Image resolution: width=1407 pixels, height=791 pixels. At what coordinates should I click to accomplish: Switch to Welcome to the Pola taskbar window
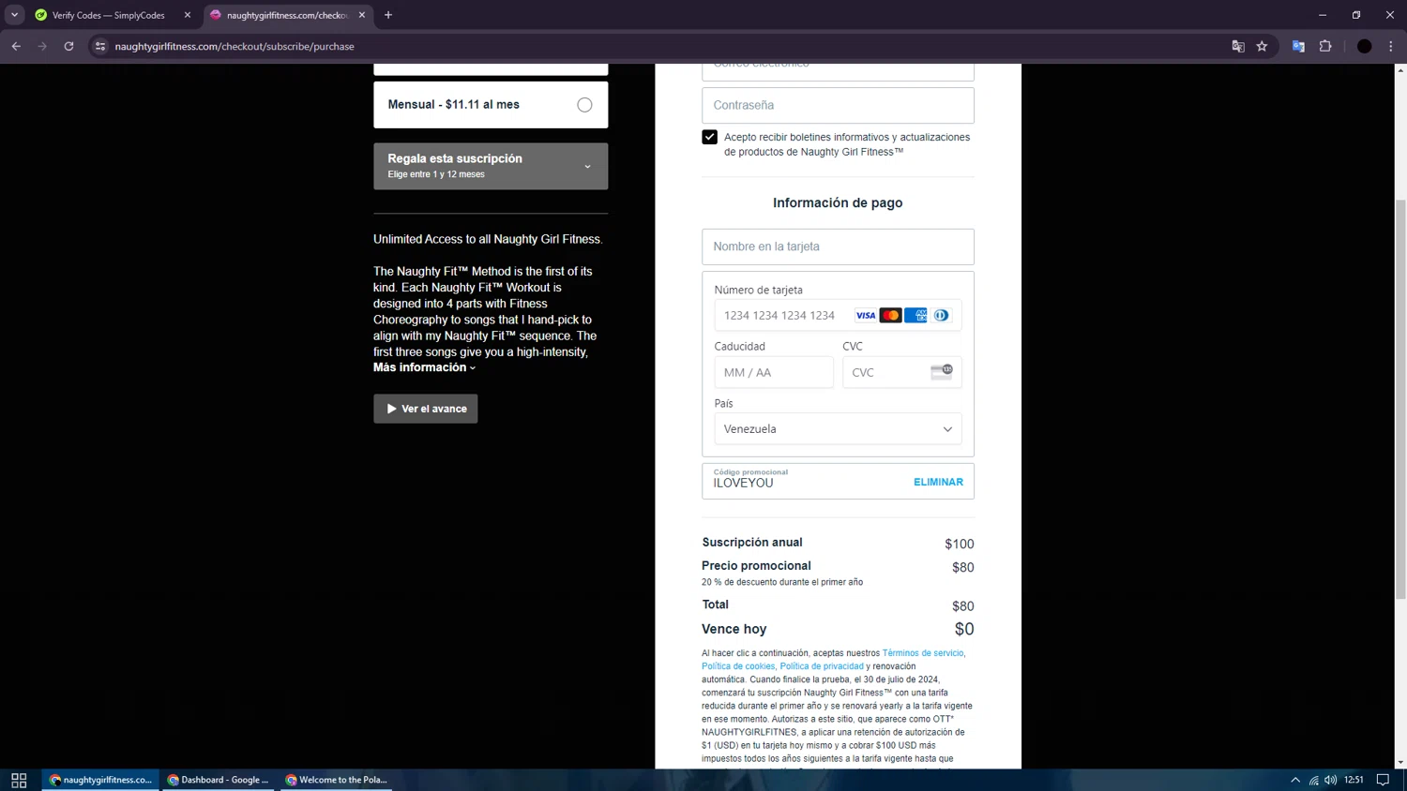coord(337,780)
